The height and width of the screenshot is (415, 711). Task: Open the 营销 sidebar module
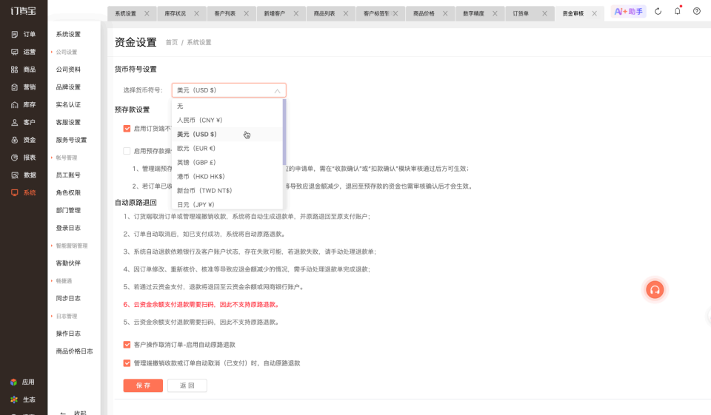[x=23, y=87]
